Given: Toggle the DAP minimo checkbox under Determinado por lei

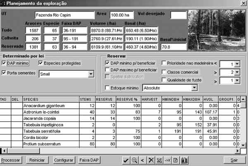Looking at the screenshot, I should pos(4,63).
